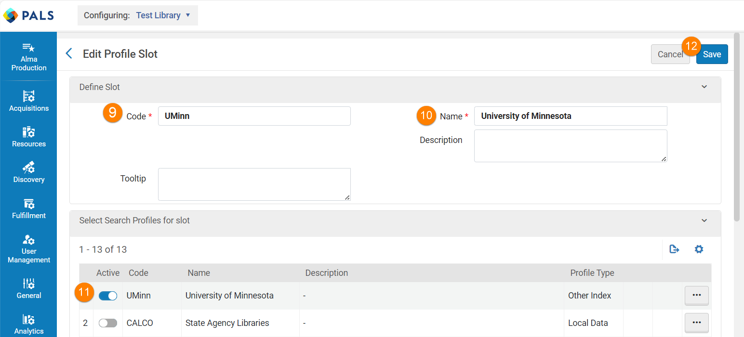Open User Management configuration icon
The image size is (744, 337).
(28, 239)
